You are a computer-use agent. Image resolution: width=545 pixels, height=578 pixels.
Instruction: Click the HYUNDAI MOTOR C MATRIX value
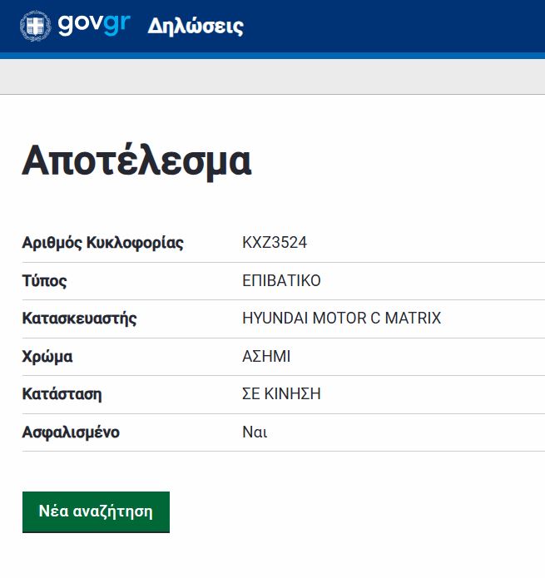click(x=341, y=319)
